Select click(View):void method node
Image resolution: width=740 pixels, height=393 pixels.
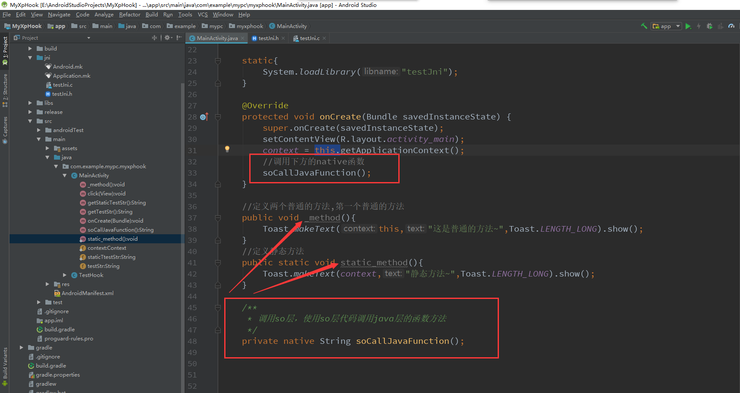click(x=106, y=193)
